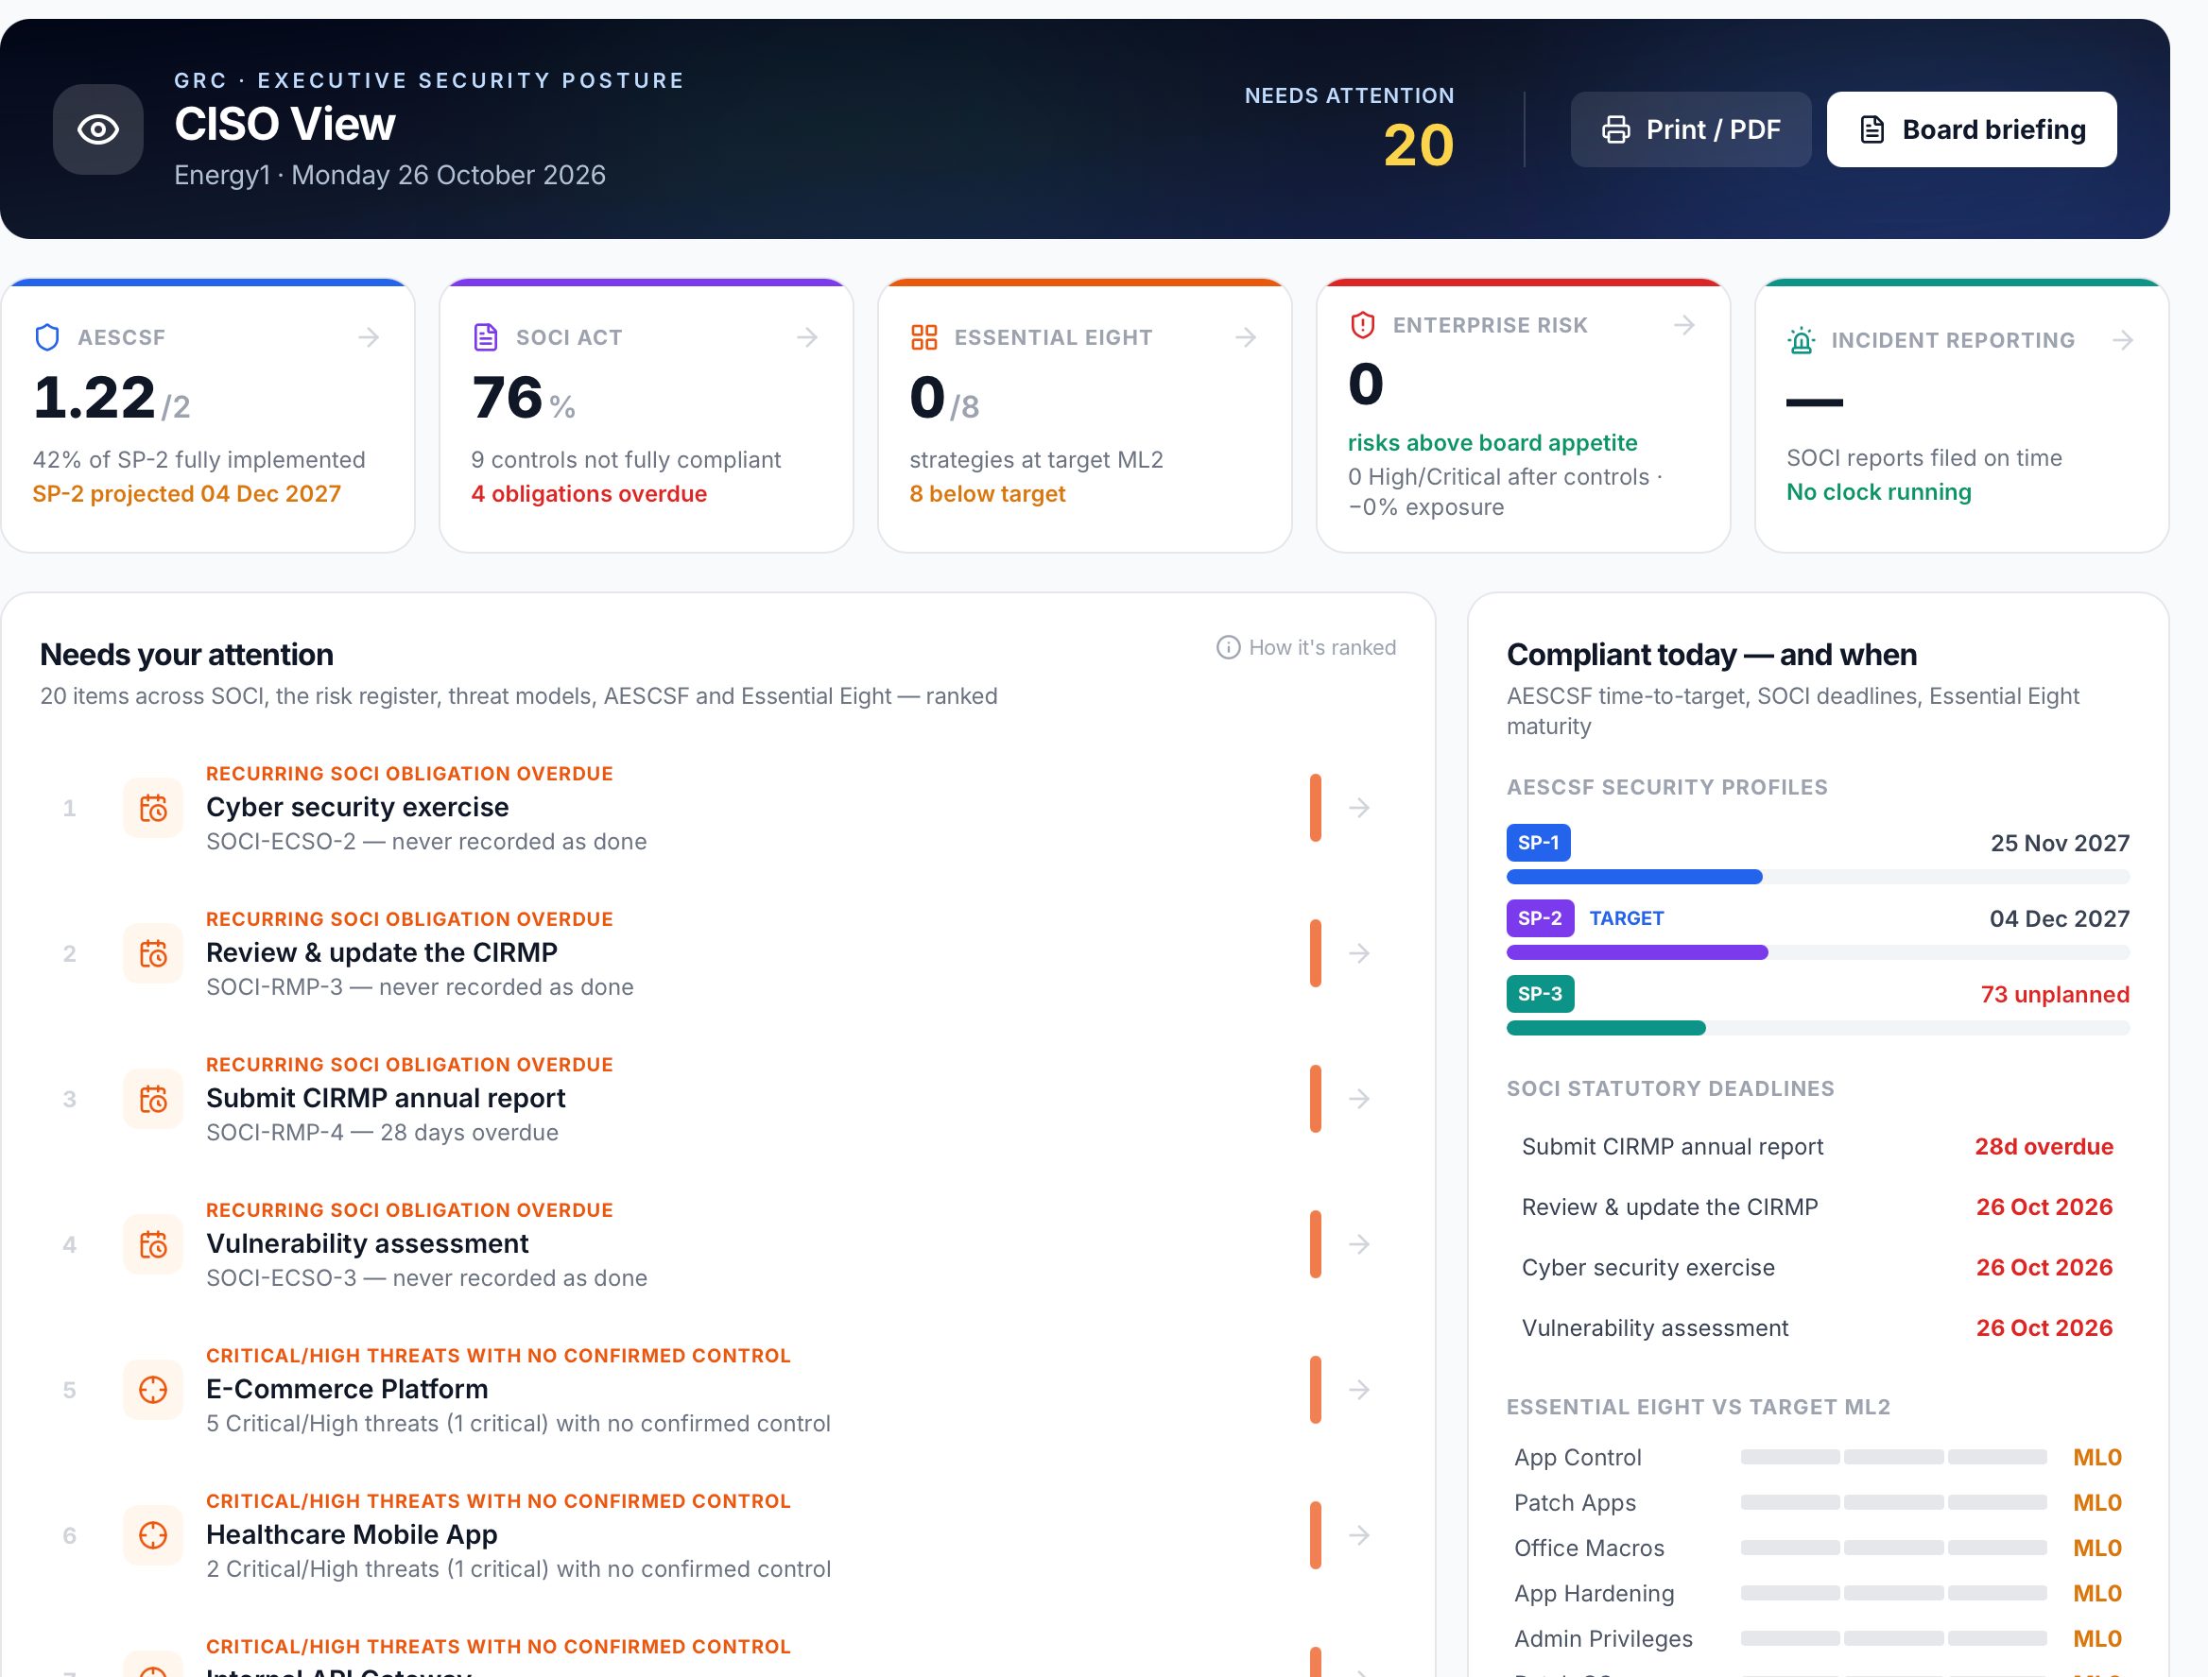This screenshot has width=2208, height=1677.
Task: Click target icon for E-Commerce Platform
Action: pos(153,1390)
